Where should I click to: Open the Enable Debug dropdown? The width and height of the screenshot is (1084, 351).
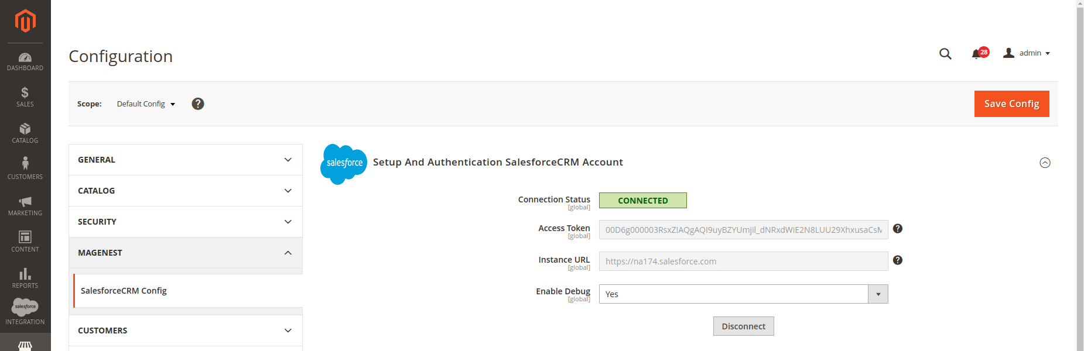(x=743, y=294)
